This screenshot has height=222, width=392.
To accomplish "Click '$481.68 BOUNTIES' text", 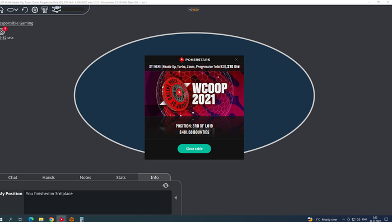I will click(x=194, y=132).
